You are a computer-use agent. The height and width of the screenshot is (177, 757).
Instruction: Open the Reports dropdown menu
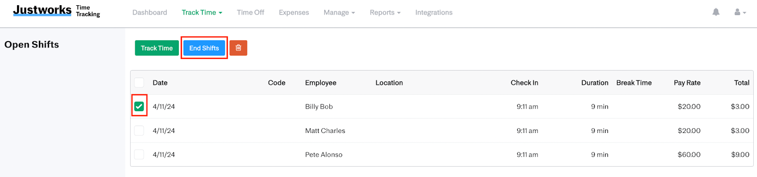(x=385, y=12)
